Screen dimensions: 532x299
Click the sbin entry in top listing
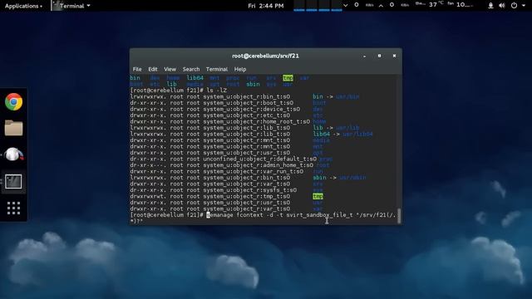tap(253, 84)
